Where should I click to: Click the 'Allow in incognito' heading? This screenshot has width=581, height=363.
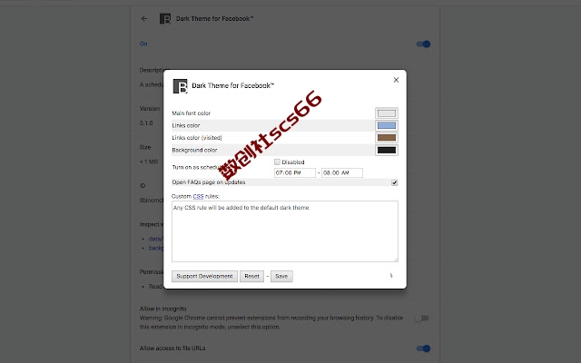[163, 309]
